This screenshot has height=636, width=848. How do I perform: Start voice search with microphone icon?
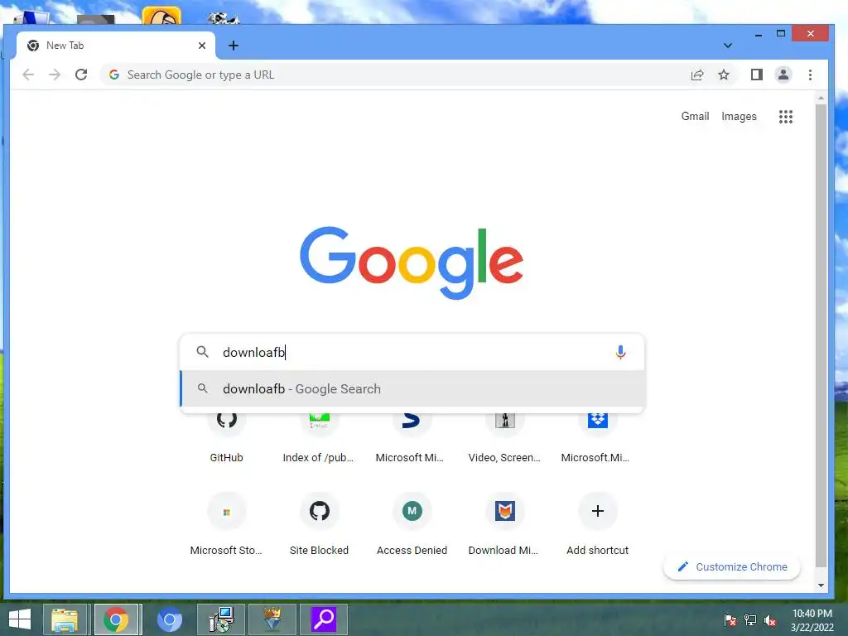[x=620, y=352]
